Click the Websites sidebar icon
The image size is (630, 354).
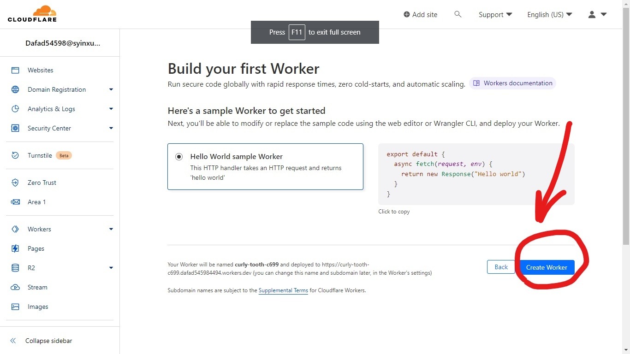[15, 70]
